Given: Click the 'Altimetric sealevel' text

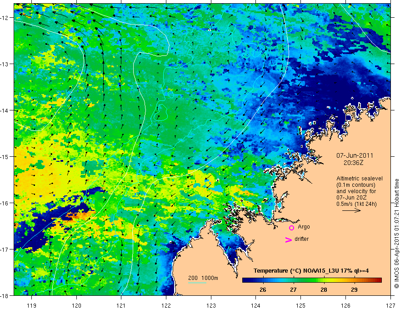Looking at the screenshot, I should (360, 179).
